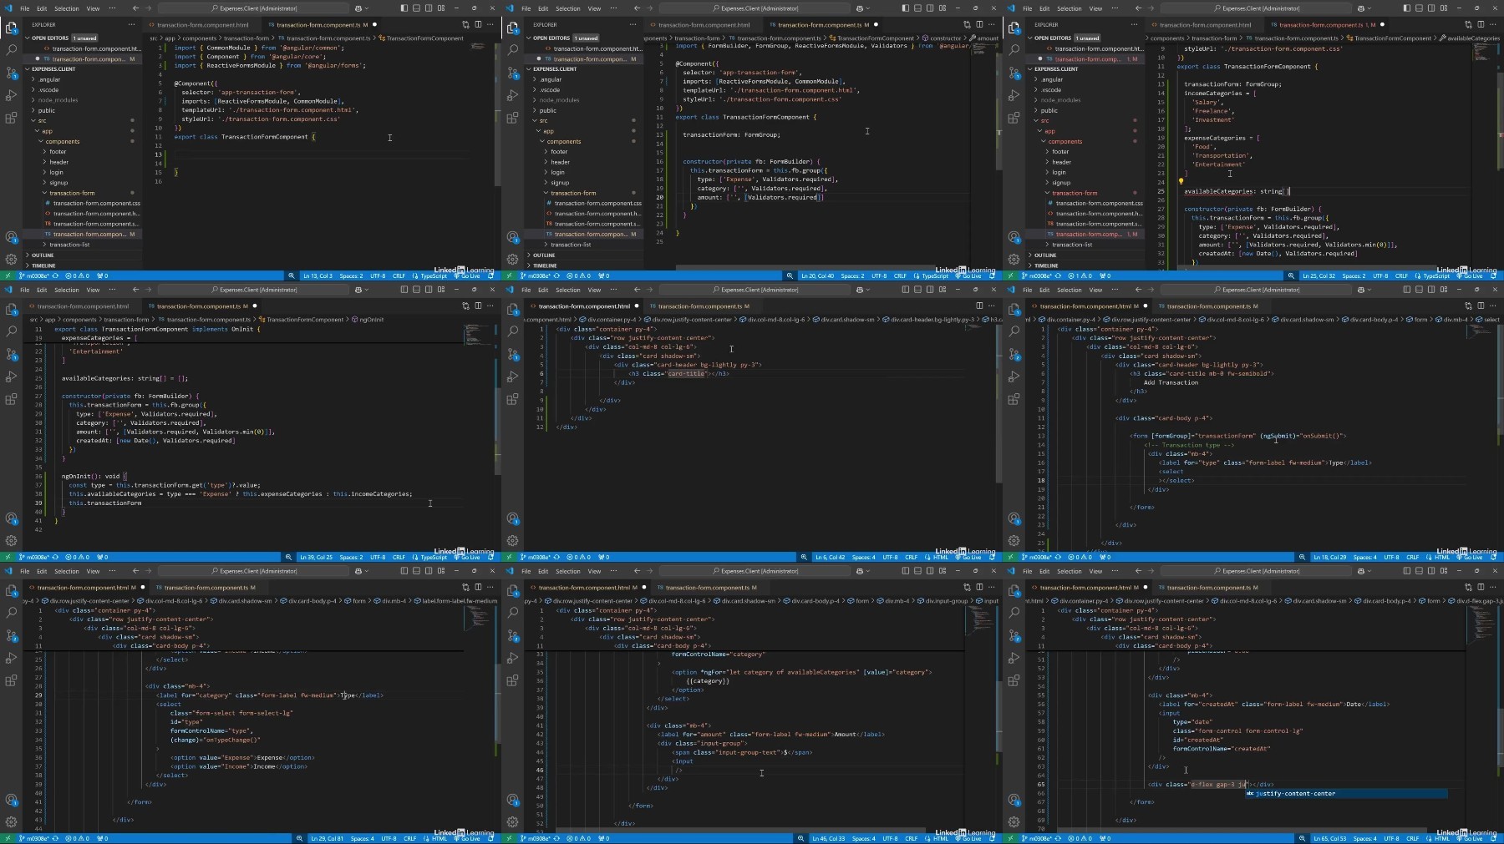Expand TIMELINE section in window showing Ln 20, Col 40
Screen dimensions: 1504x844
[x=545, y=265]
